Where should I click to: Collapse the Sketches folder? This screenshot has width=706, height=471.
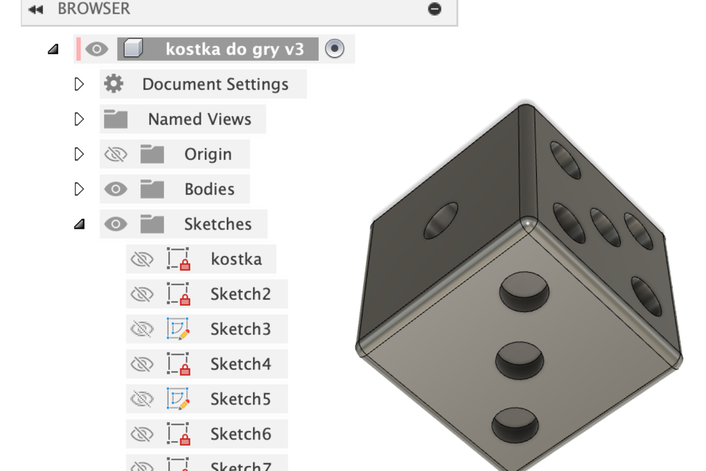pyautogui.click(x=79, y=224)
